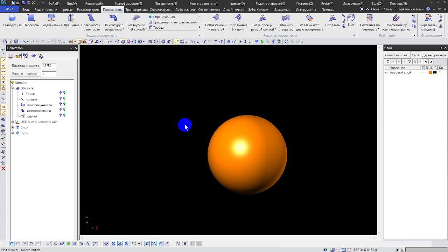This screenshot has width=448, height=252.
Task: Toggle blue visibility bulb for Кривые
Action: [x=61, y=99]
